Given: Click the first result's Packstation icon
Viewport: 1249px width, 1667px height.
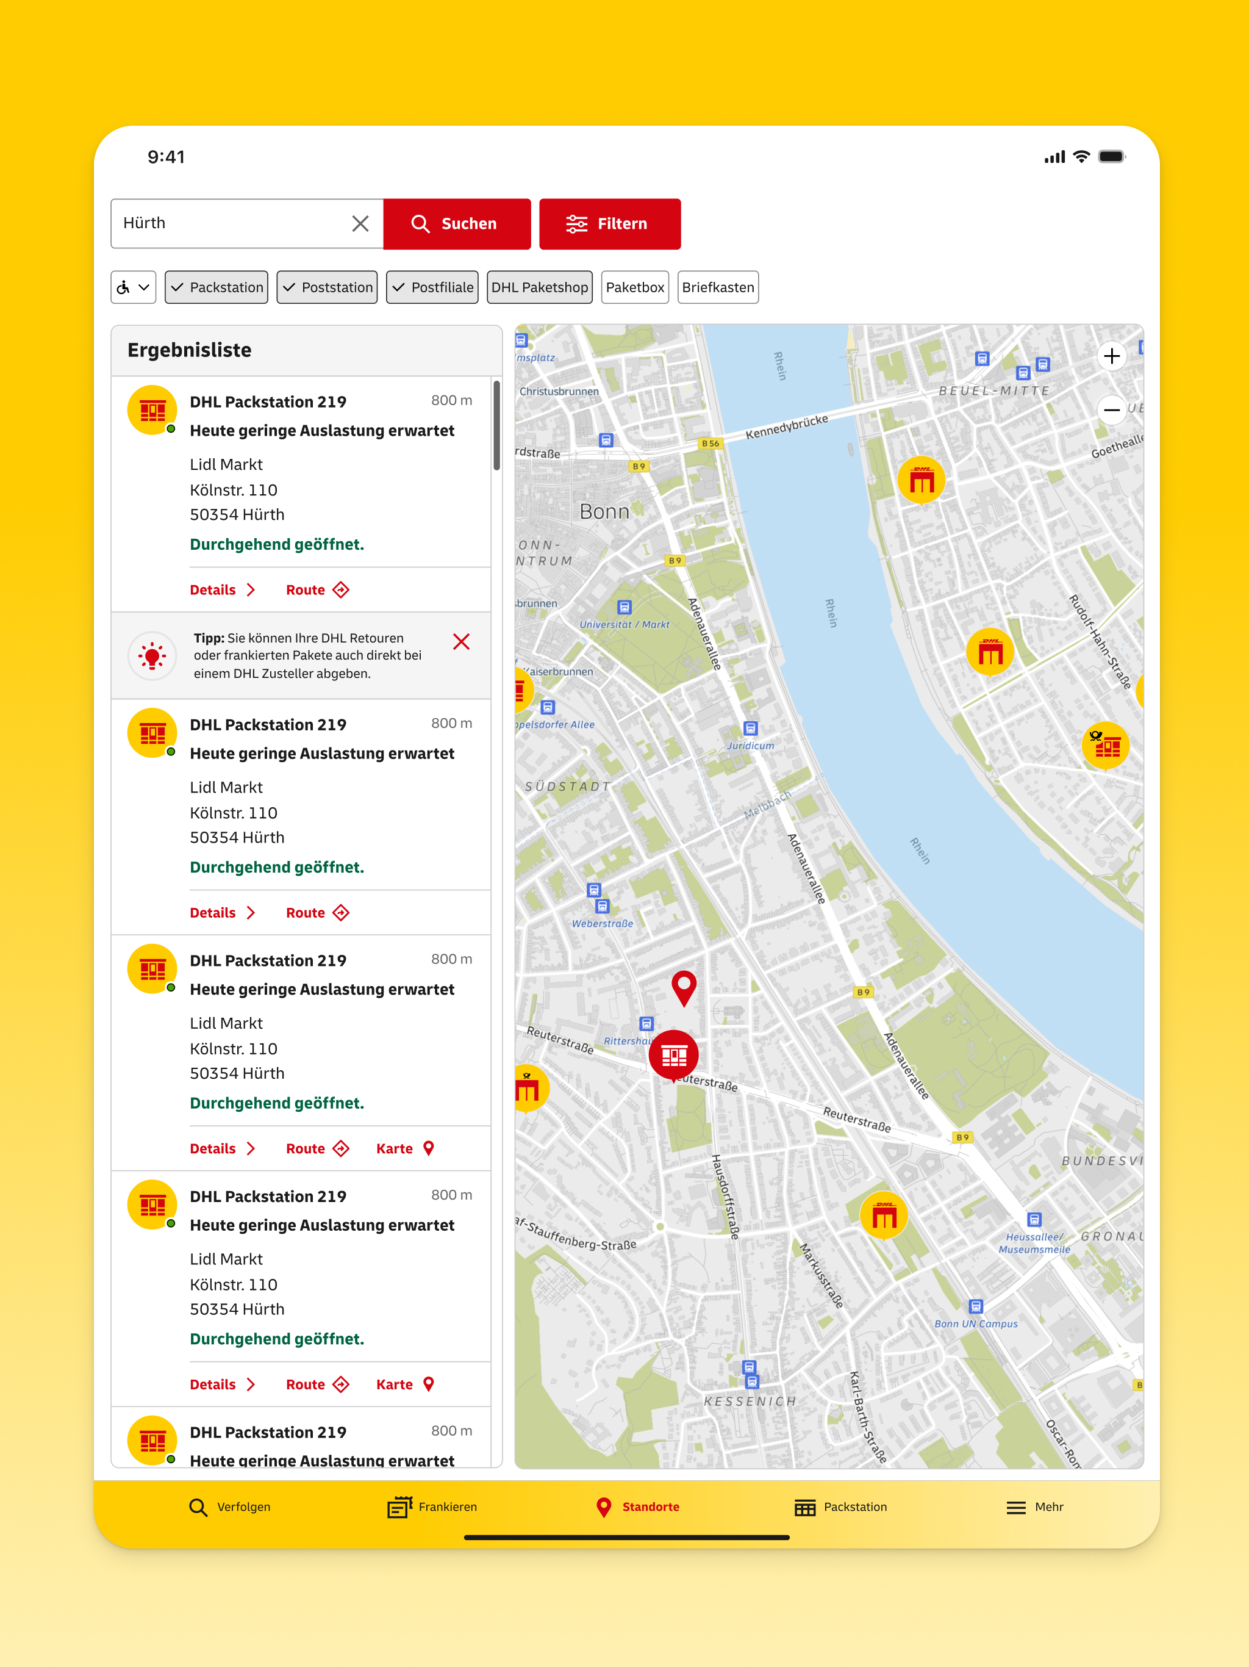Looking at the screenshot, I should coord(152,411).
